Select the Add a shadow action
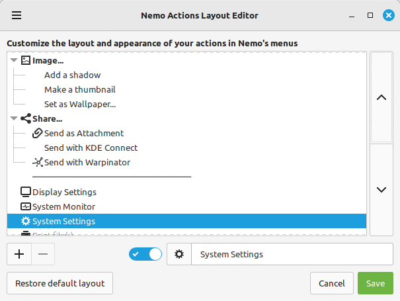Screen dimensions: 400x301 [73, 75]
